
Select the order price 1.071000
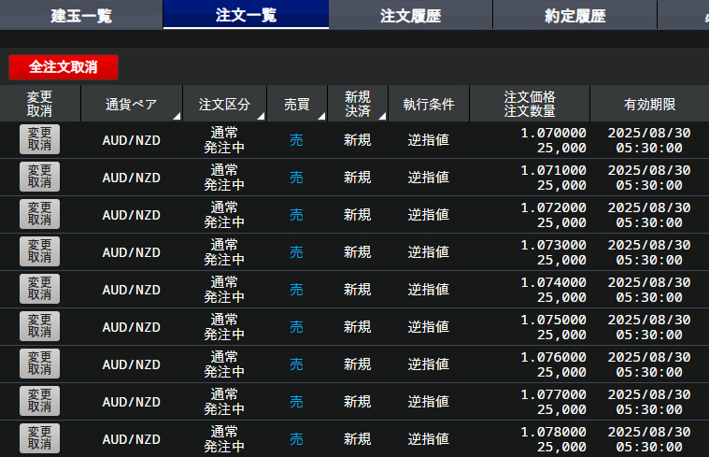(x=553, y=171)
